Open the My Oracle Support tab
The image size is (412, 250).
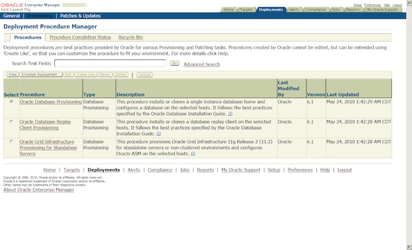pyautogui.click(x=383, y=10)
